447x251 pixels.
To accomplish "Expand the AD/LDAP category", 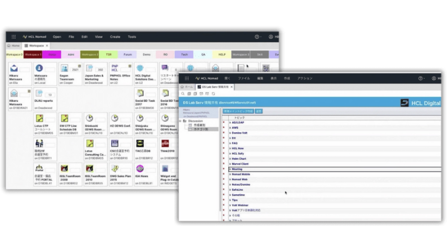I will [x=230, y=122].
